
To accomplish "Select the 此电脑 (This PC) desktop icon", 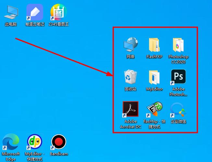I will coord(11,12).
